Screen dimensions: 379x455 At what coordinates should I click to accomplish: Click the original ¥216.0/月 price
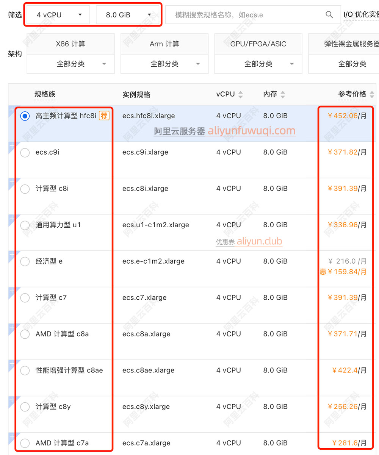pos(348,261)
